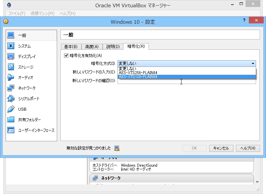Minimize the VirtualBox manager window
Image resolution: width=266 pixels, height=194 pixels.
(x=232, y=4)
